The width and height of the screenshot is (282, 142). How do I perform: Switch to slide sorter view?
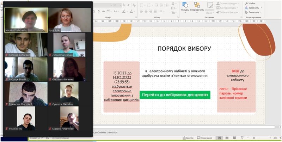coord(226,138)
